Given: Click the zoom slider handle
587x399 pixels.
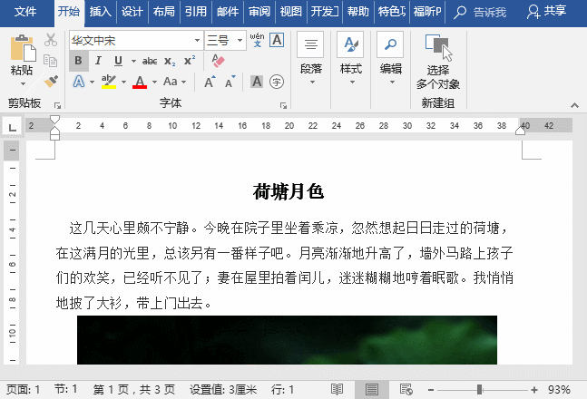Looking at the screenshot, I should 479,390.
